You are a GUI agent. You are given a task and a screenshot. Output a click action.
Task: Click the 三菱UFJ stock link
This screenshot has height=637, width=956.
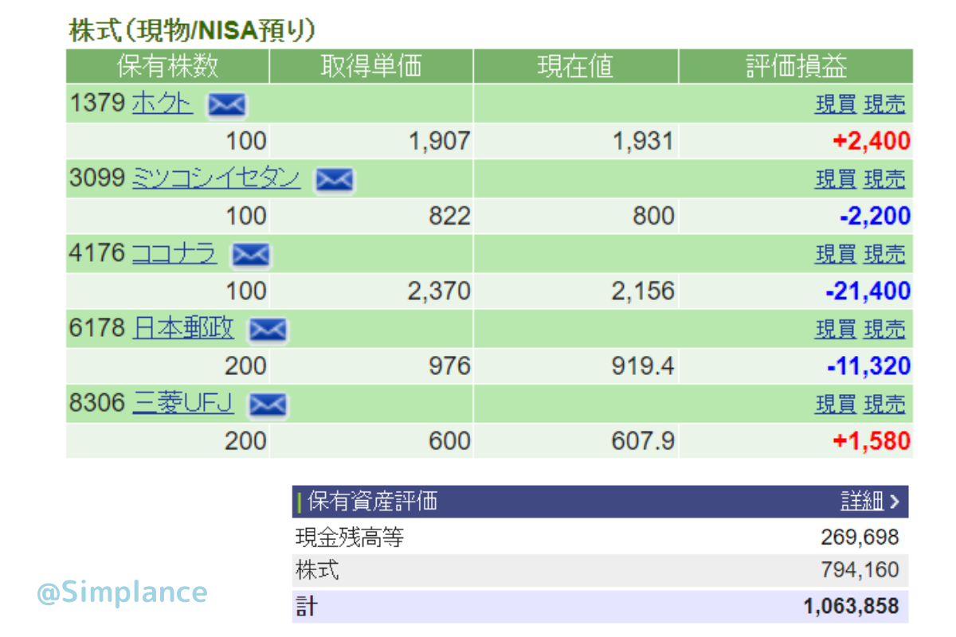(183, 404)
